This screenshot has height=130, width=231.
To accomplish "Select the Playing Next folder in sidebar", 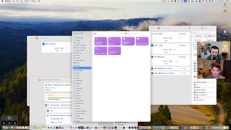I will click(82, 38).
